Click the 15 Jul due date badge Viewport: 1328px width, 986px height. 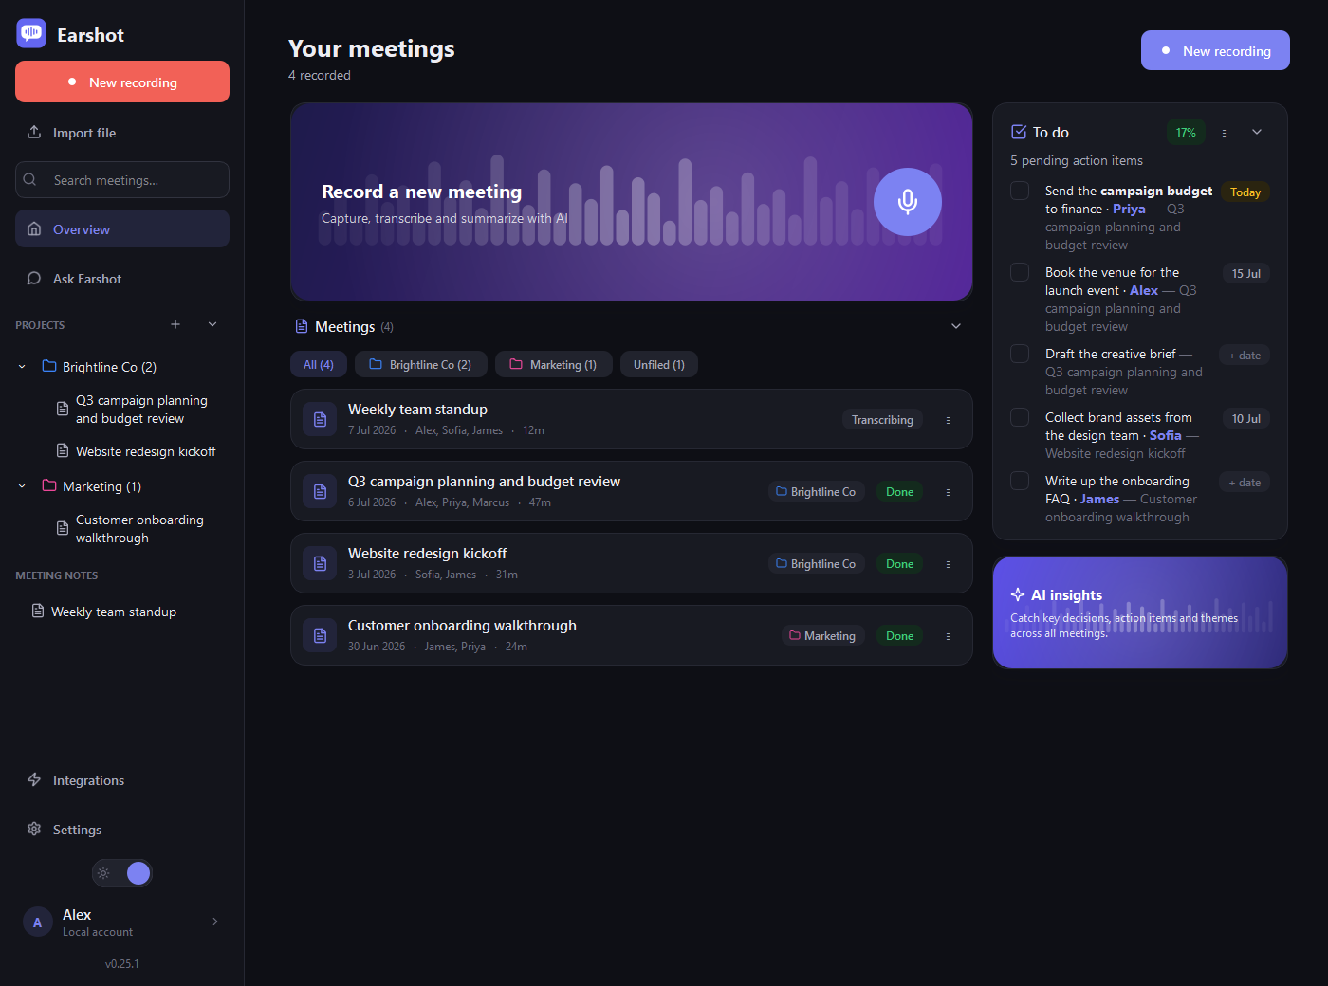1246,273
